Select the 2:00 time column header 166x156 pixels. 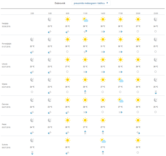tap(32, 13)
